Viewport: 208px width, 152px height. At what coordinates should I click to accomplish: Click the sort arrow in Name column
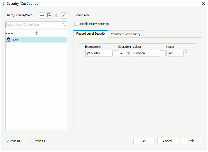pyautogui.click(x=36, y=33)
